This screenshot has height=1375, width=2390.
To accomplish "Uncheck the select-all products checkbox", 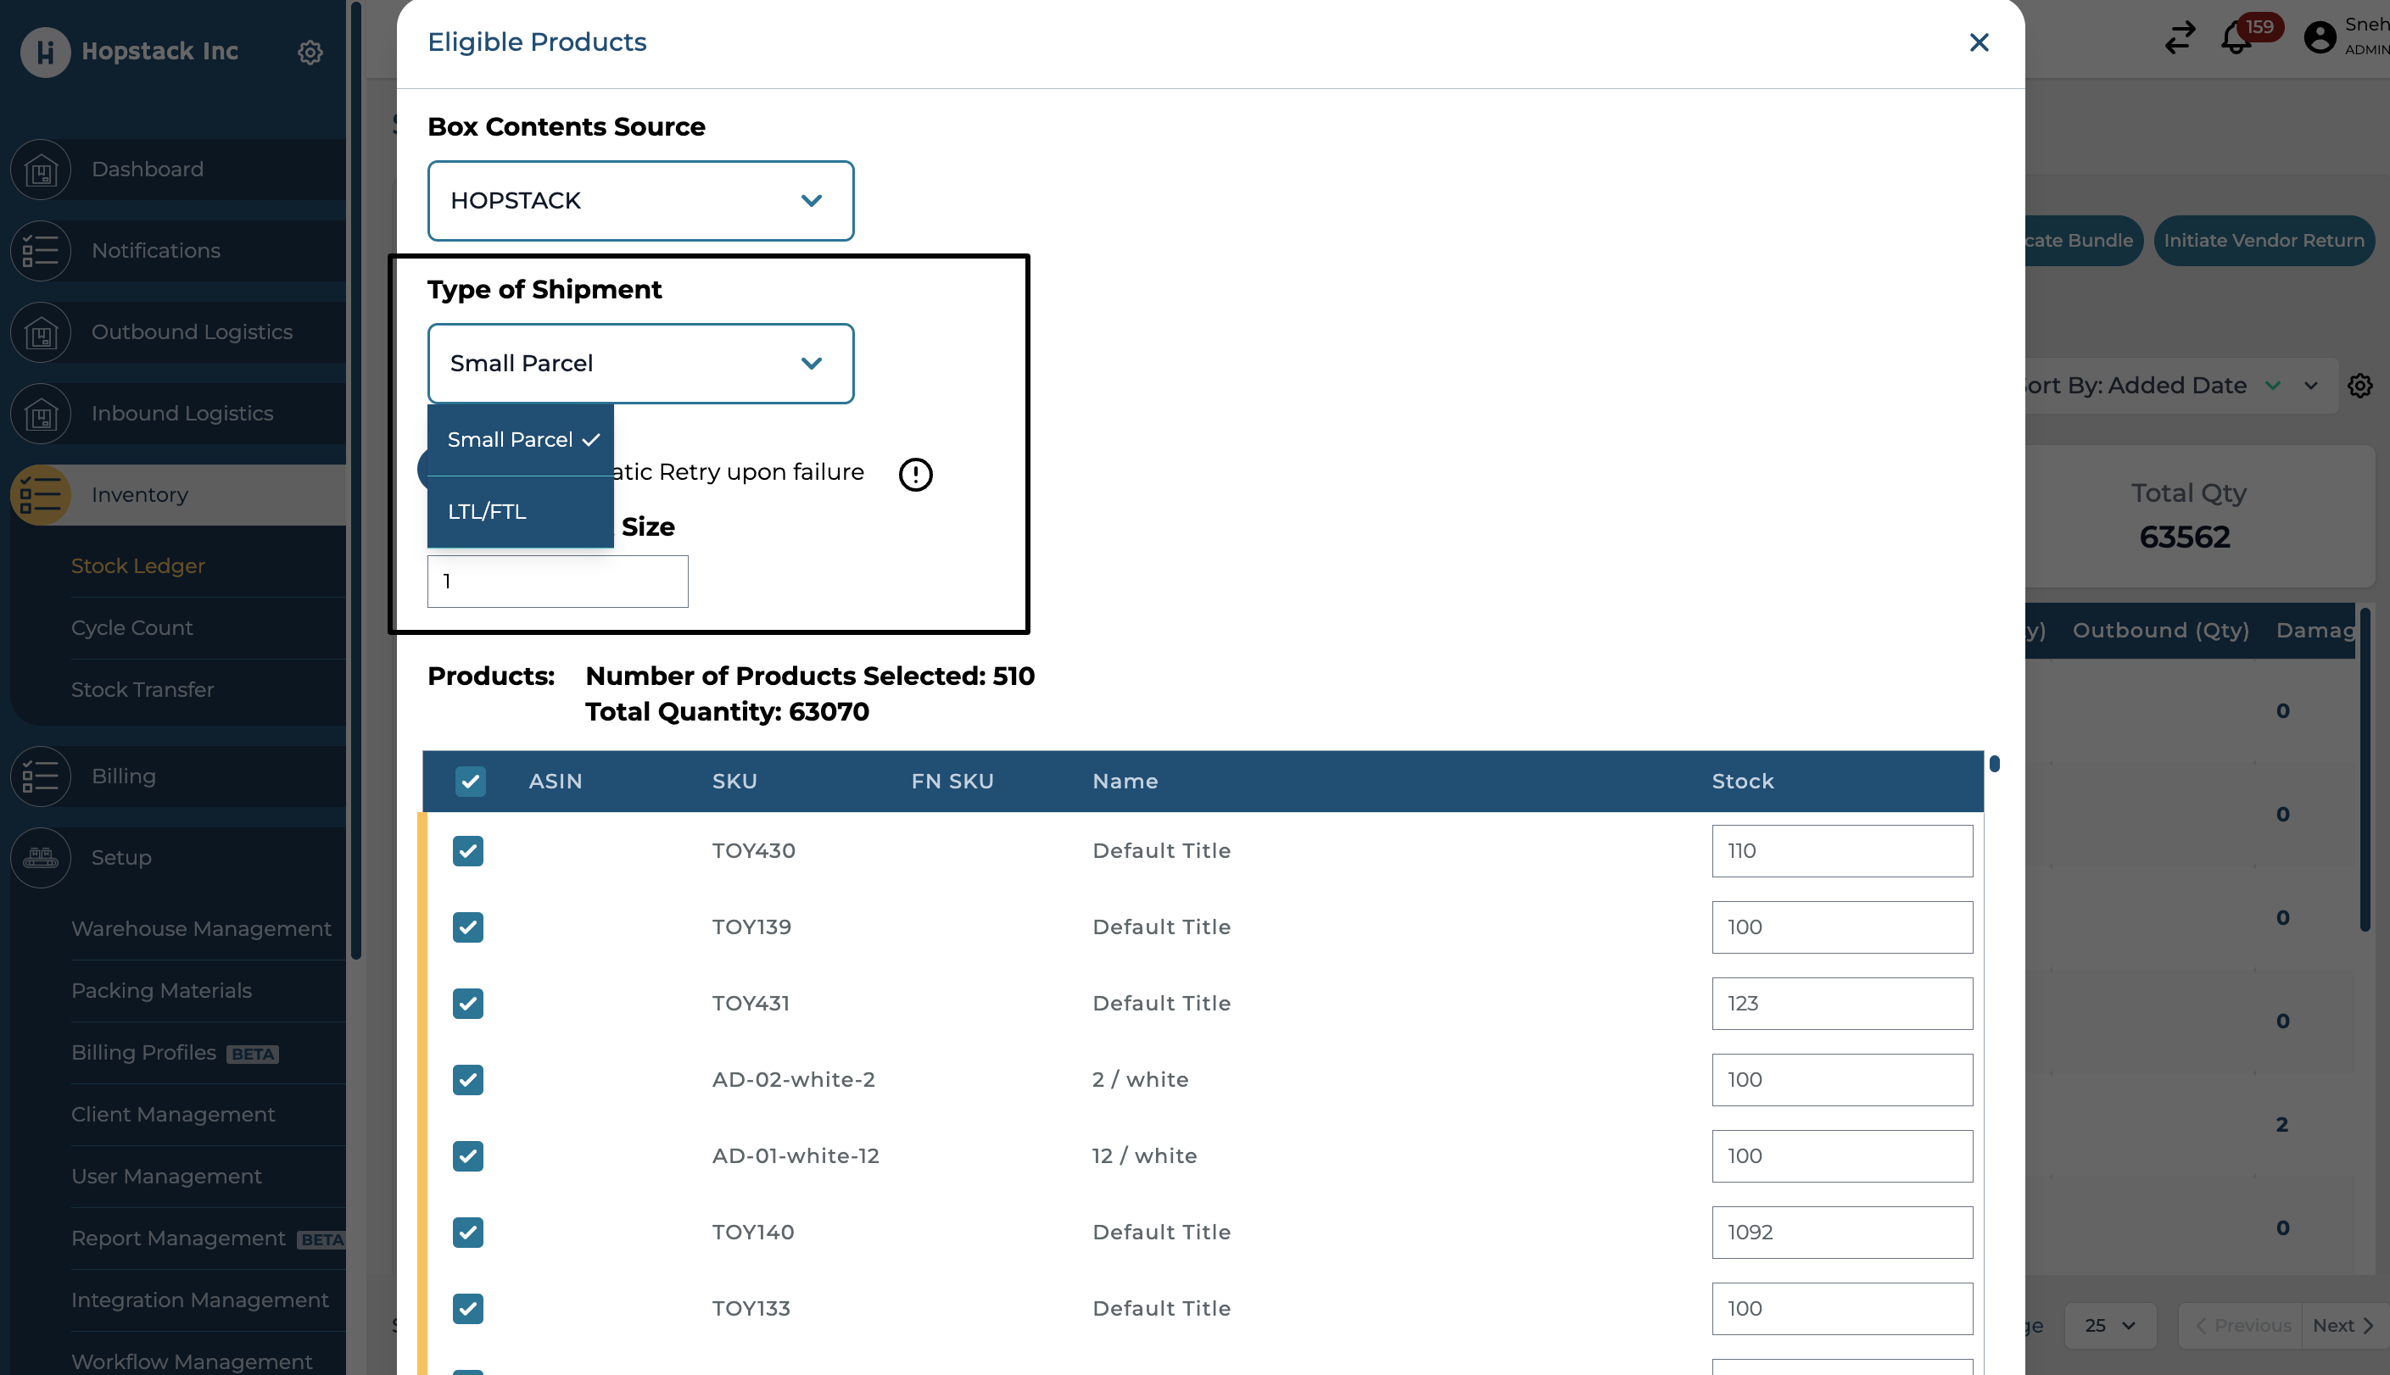I will (470, 781).
